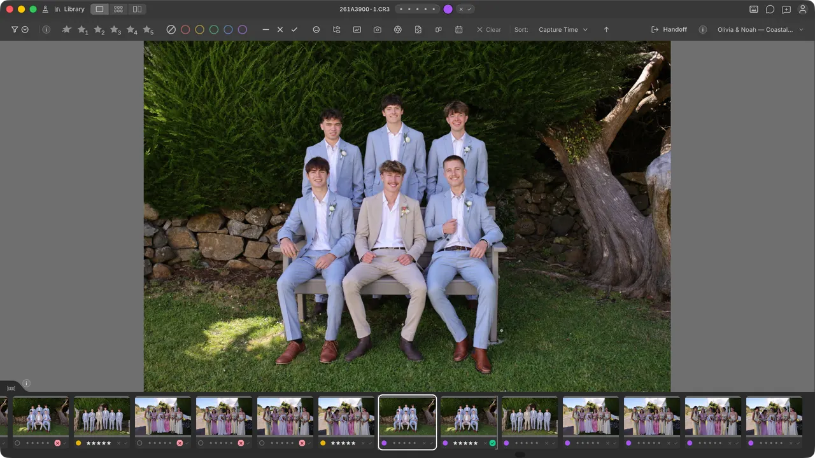
Task: Toggle the filmstrip panel icon
Action: pos(11,388)
